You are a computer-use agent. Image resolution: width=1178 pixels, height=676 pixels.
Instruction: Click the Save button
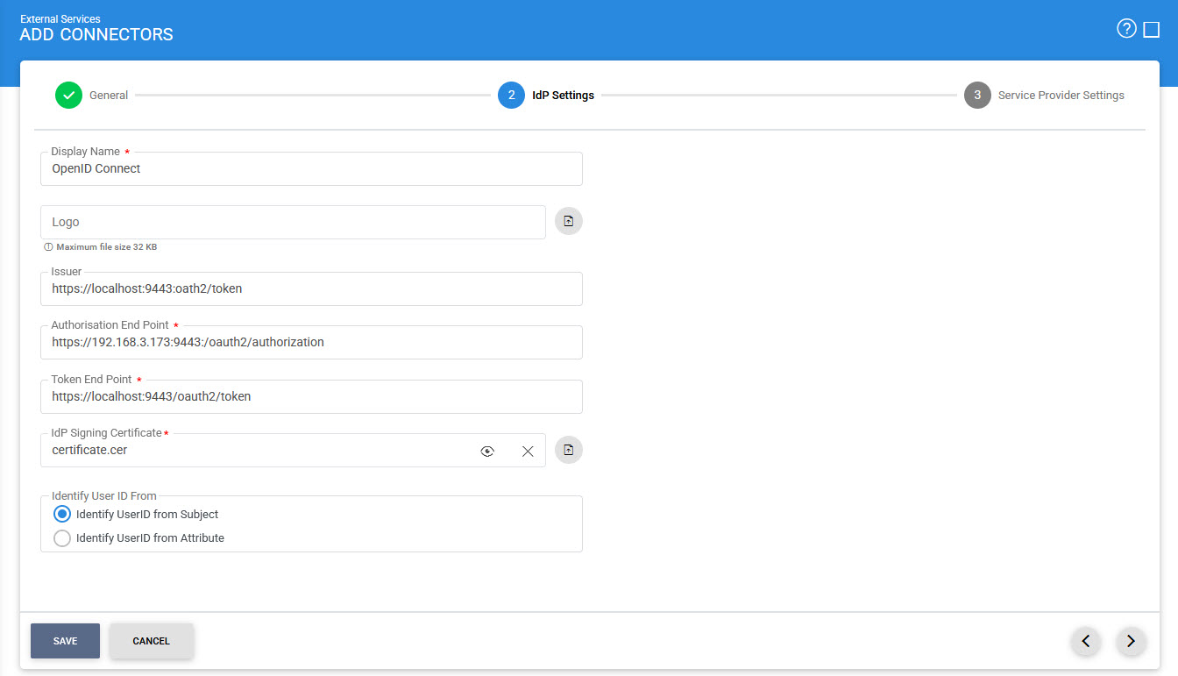65,641
